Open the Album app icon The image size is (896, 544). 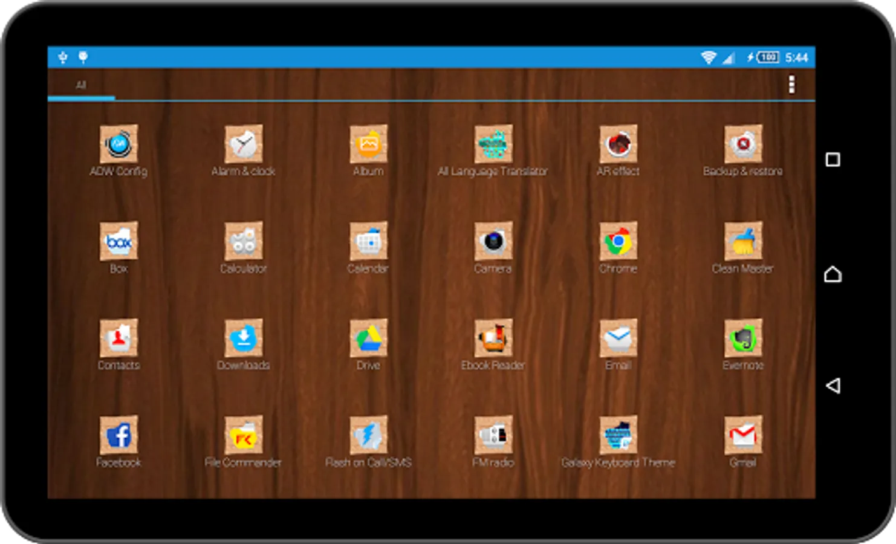pos(368,144)
